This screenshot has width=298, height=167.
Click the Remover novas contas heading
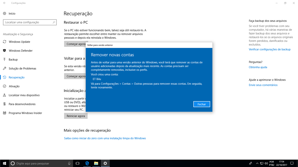tap(112, 55)
